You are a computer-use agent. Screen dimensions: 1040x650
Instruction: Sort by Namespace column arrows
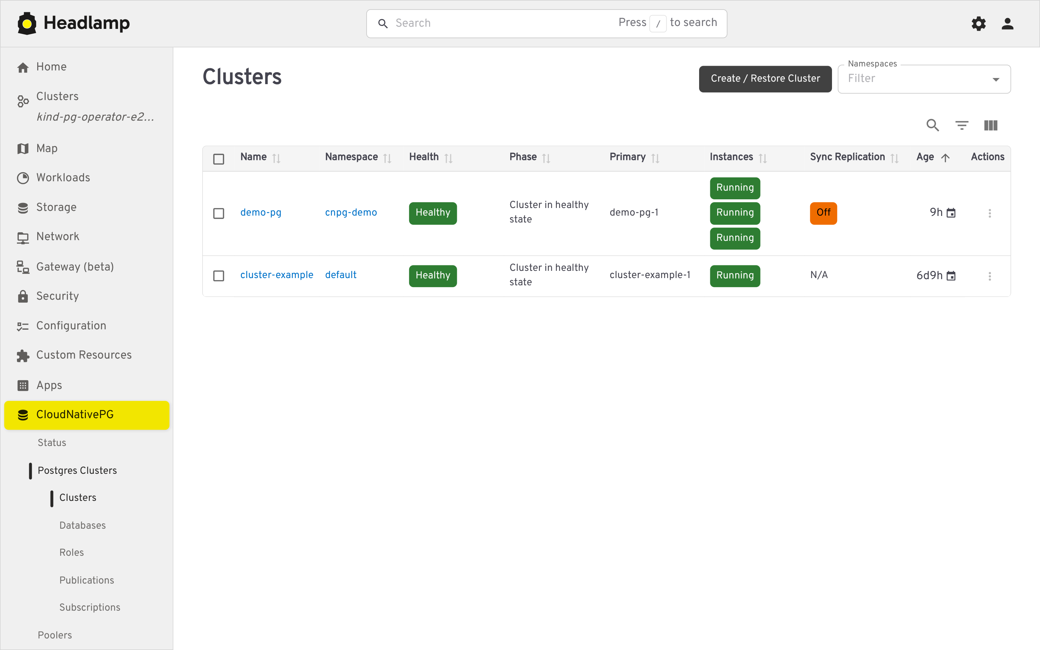coord(387,158)
